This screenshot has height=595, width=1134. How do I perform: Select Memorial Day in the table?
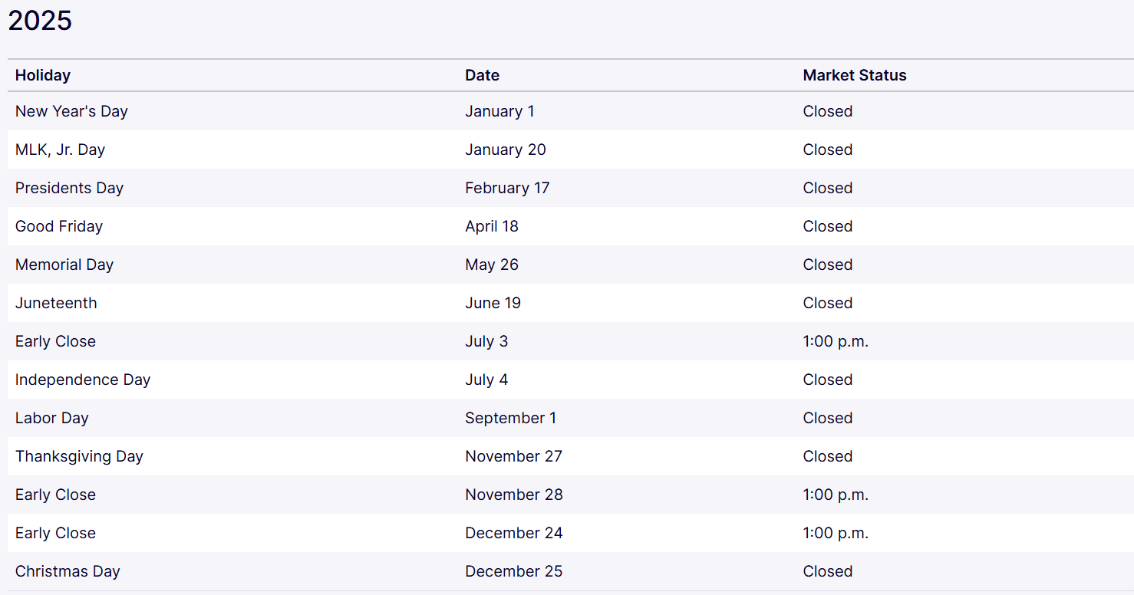(x=64, y=265)
